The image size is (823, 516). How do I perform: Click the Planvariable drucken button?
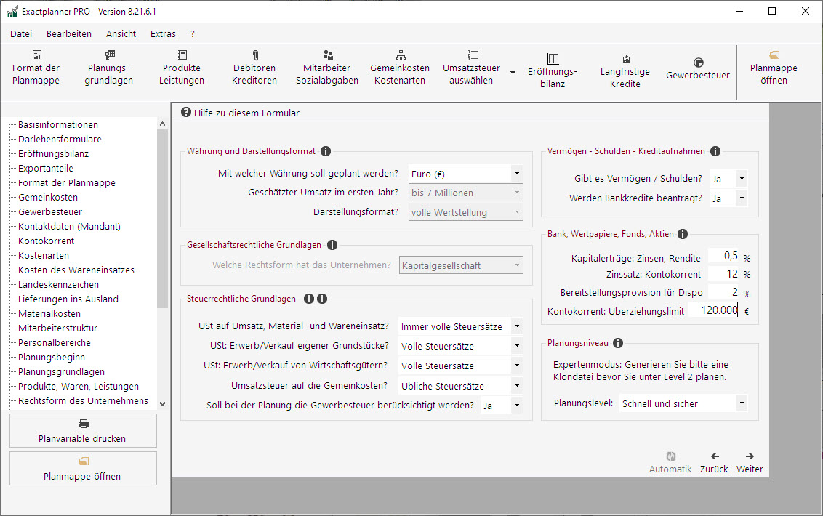(x=83, y=431)
